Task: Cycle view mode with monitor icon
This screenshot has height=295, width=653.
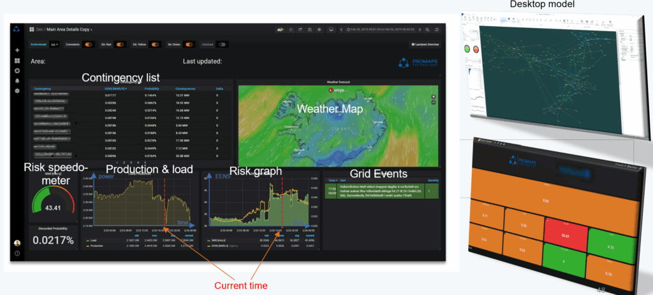Action: click(330, 29)
